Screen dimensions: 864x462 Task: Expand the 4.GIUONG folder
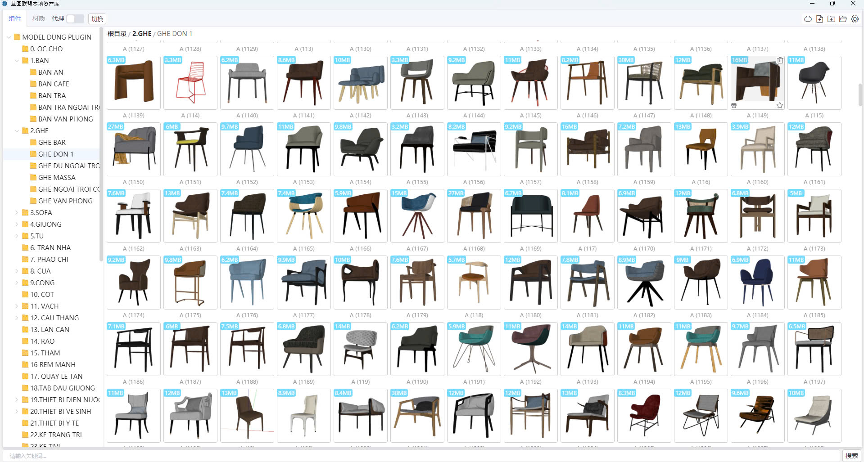17,224
